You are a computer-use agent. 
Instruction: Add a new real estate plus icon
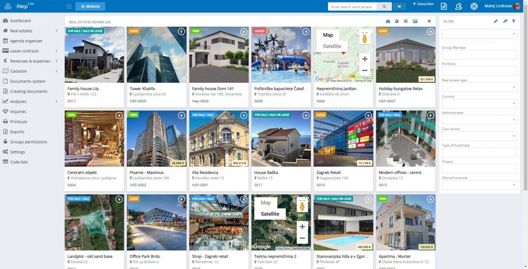click(x=429, y=21)
